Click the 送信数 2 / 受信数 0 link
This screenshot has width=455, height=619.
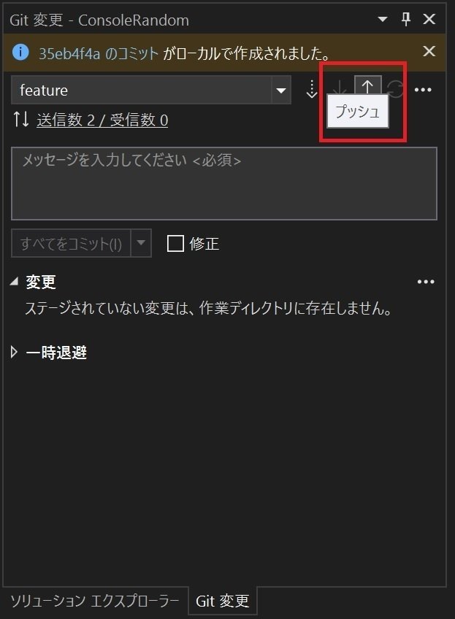[x=102, y=120]
